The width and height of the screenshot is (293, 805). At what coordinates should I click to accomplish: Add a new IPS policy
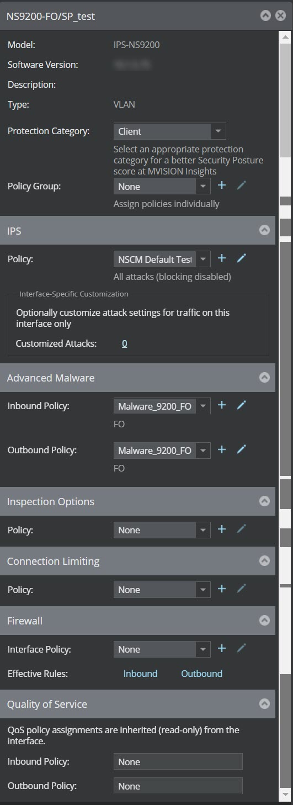[222, 258]
